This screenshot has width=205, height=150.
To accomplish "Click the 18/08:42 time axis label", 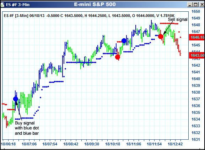I will coord(71,144).
